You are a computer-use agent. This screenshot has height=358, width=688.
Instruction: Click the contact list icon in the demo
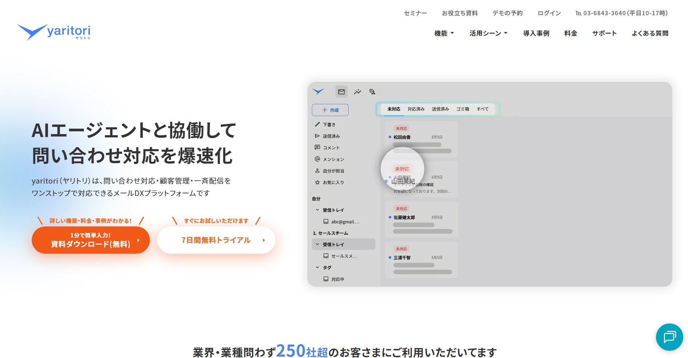(x=372, y=92)
